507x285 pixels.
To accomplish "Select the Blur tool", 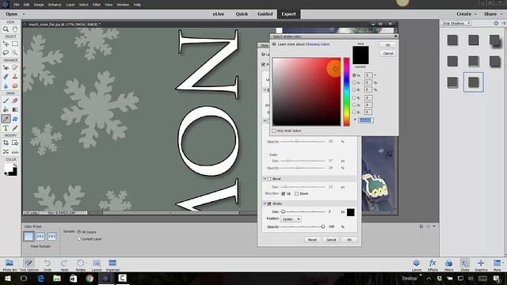I will [6, 85].
